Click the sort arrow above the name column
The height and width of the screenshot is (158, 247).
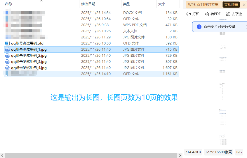pos(41,1)
